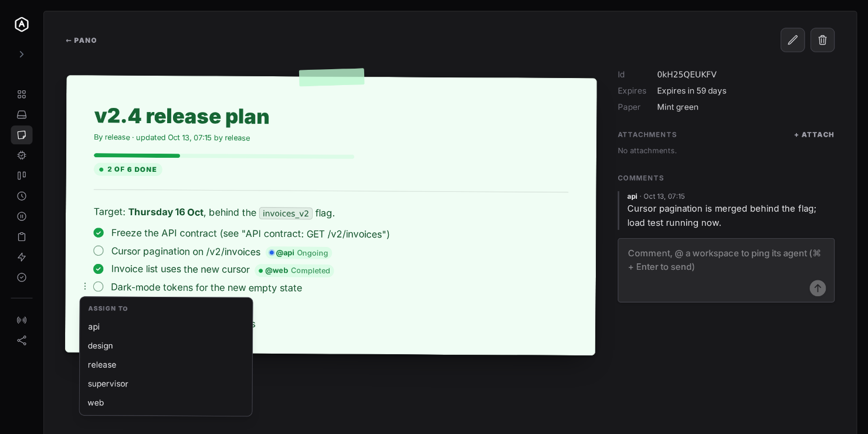Click the Freeze the API contract task text
868x434 pixels.
tap(250, 233)
